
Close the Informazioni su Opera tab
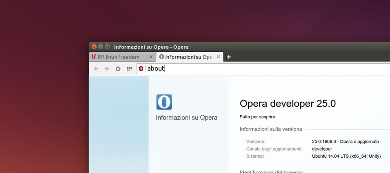pos(219,57)
